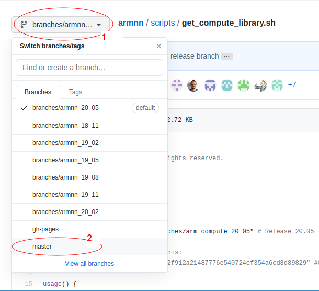Select the master branch
The height and width of the screenshot is (291, 319).
[x=89, y=247]
